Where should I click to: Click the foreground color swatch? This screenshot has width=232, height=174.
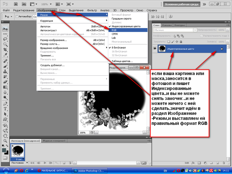pos(4,150)
